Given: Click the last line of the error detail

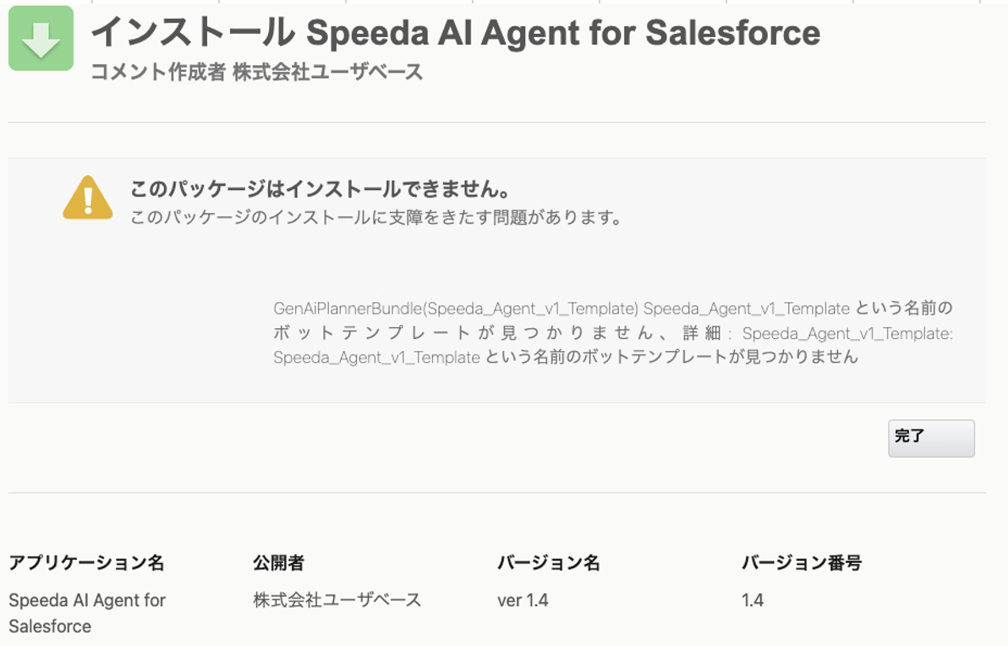Looking at the screenshot, I should [x=565, y=357].
